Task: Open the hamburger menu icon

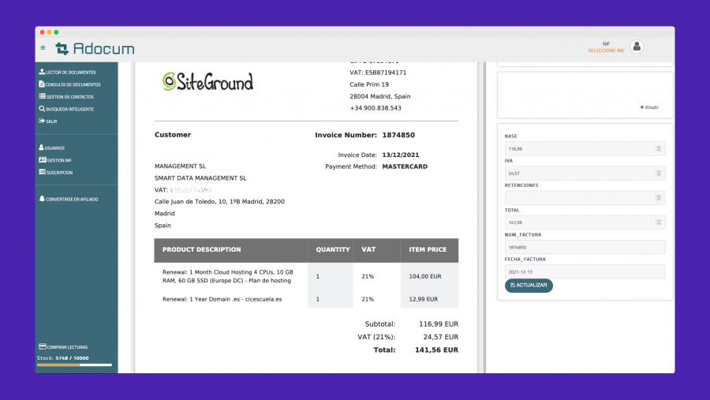Action: click(43, 47)
